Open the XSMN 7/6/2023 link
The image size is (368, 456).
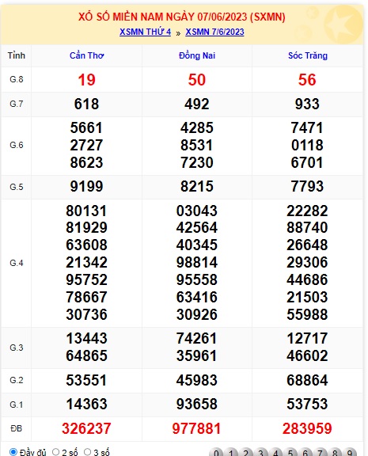click(214, 32)
